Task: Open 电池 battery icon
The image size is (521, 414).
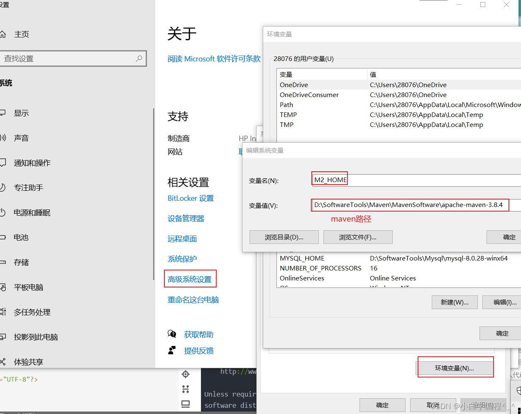Action: [x=2, y=238]
